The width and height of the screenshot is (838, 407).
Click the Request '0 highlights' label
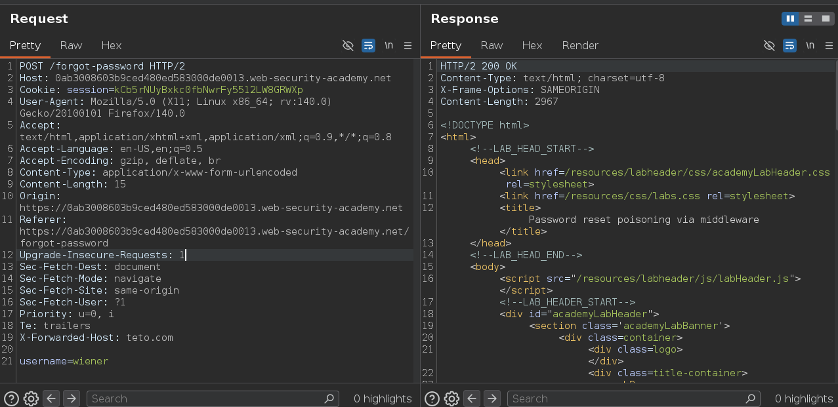(383, 398)
